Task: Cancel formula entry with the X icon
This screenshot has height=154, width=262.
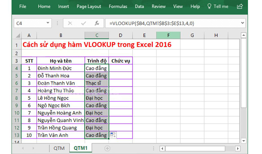Action: click(70, 23)
